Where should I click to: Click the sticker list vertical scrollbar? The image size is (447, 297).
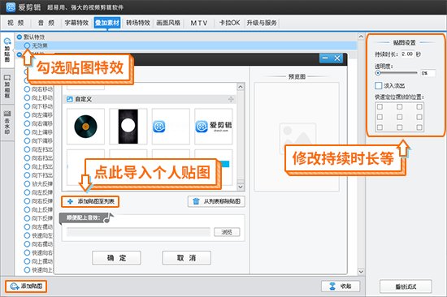[x=241, y=136]
